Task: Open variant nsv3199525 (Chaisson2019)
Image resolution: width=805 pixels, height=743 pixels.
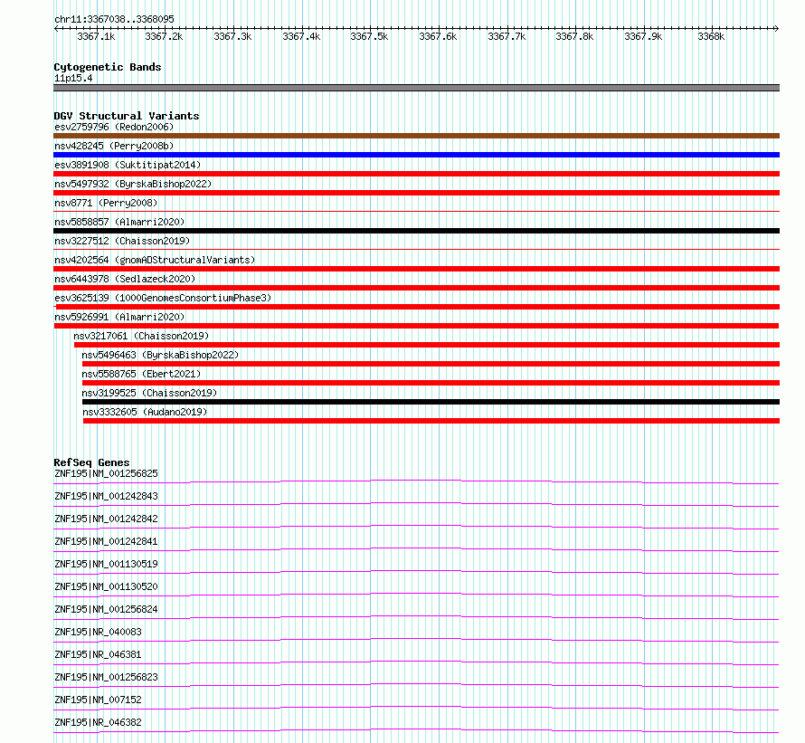Action: tap(149, 393)
